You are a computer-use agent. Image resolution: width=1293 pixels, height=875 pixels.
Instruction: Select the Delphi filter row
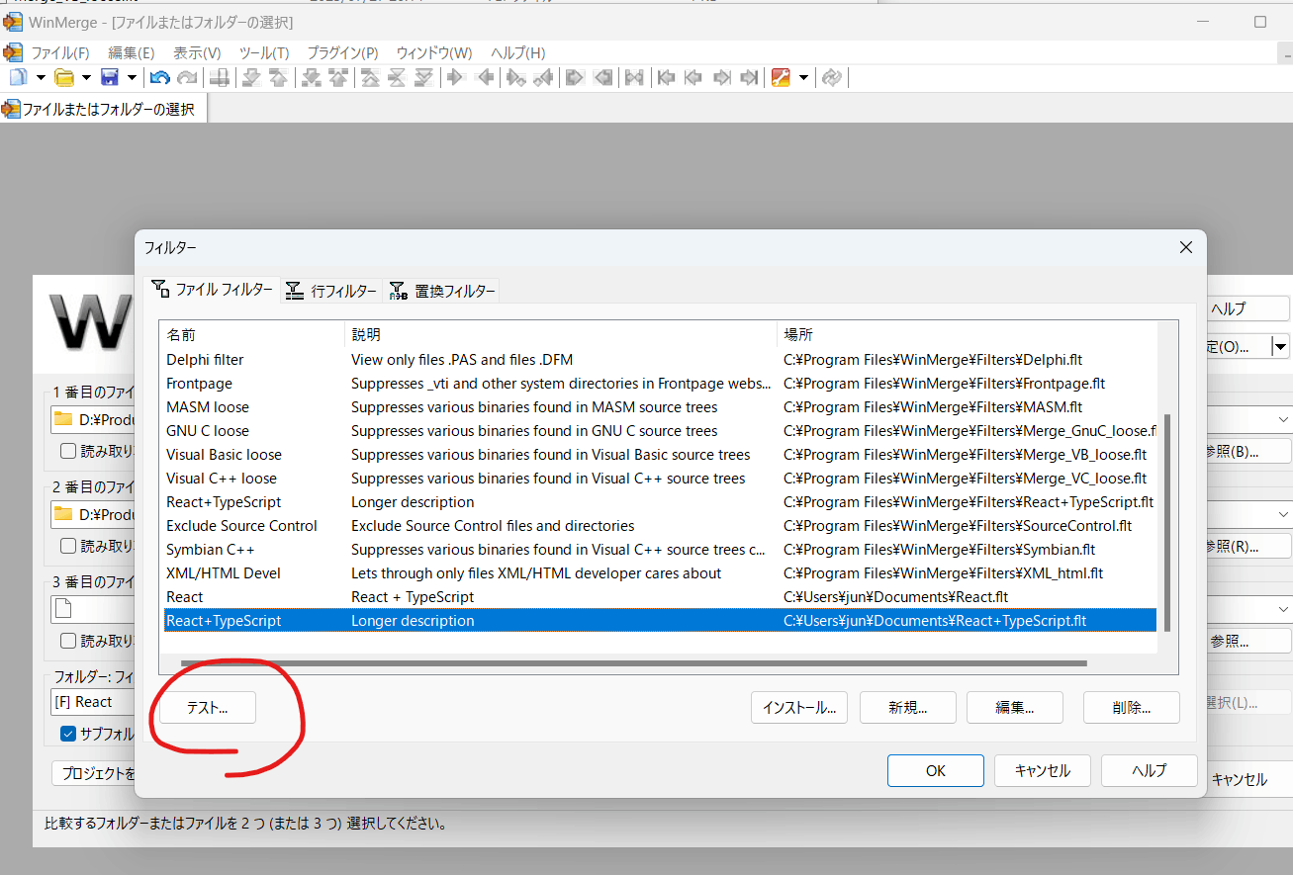658,360
